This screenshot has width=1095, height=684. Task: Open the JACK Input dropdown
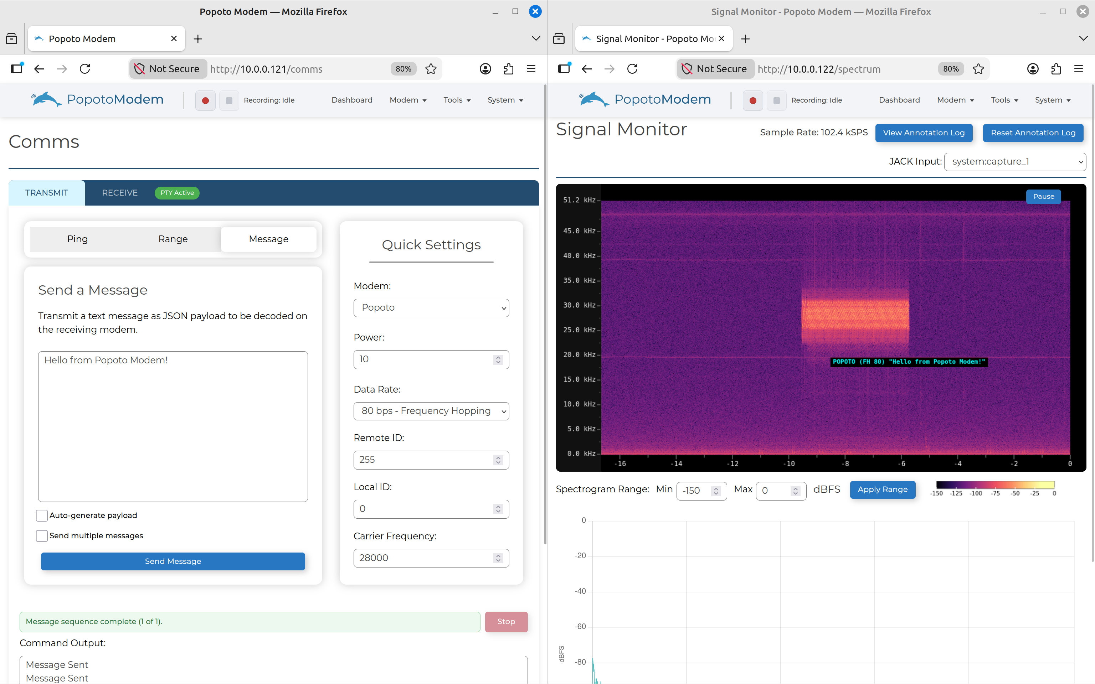(1015, 162)
